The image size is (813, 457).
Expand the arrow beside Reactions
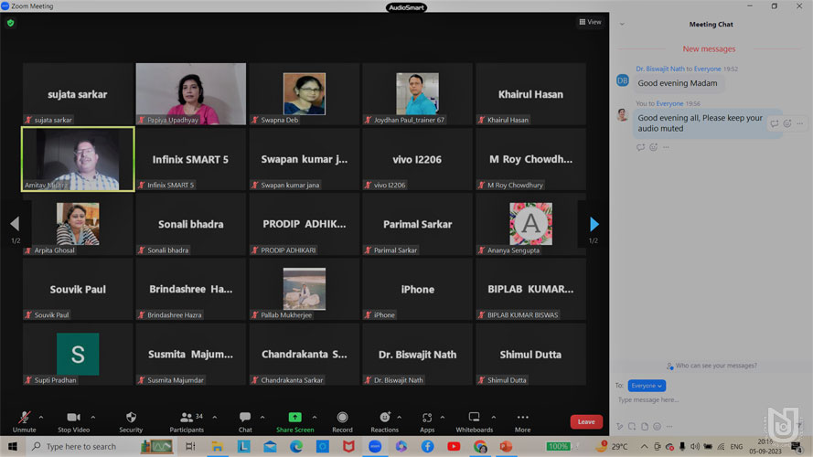400,417
